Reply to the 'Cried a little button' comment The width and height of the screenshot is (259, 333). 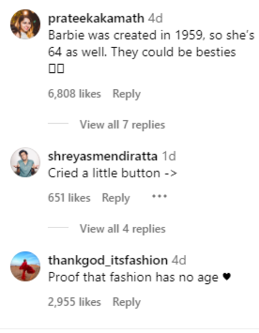click(x=116, y=198)
